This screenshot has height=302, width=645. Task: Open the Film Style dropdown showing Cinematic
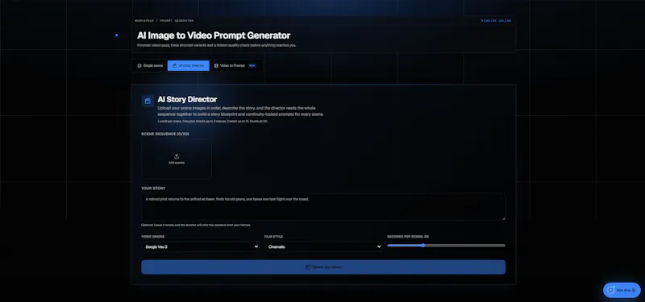[x=323, y=246]
